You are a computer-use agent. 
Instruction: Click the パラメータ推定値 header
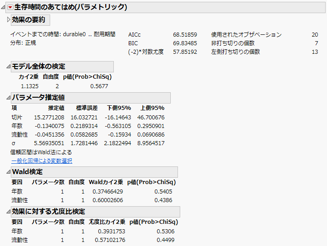click(91, 98)
